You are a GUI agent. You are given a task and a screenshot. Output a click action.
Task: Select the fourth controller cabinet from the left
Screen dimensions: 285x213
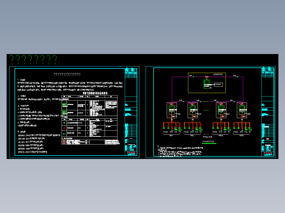(242, 110)
